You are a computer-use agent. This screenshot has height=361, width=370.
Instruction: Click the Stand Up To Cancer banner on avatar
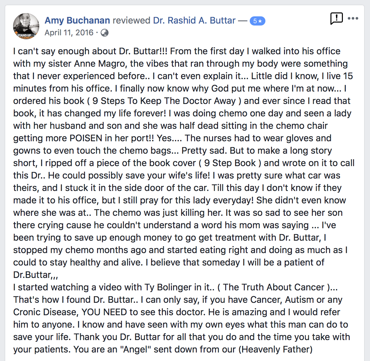coord(25,36)
